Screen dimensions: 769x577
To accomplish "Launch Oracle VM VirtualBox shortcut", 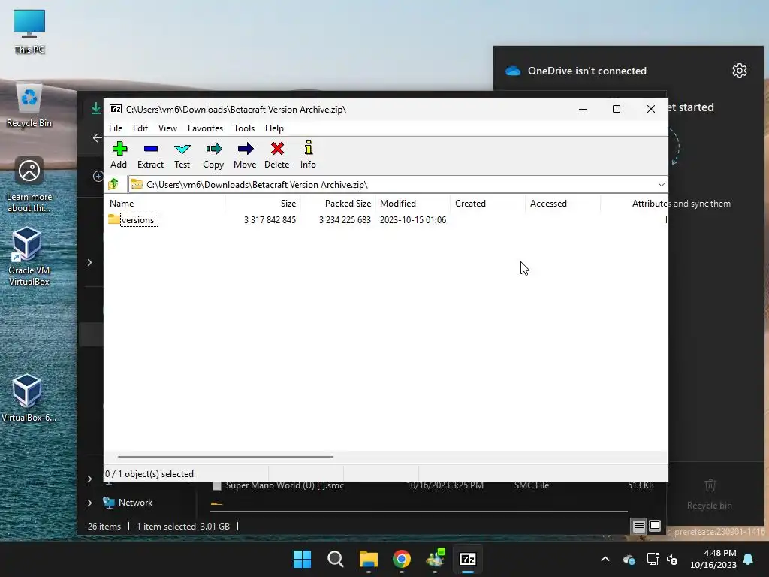I will pos(29,256).
